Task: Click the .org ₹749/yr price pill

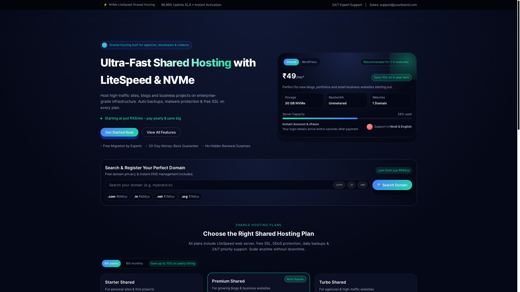Action: pyautogui.click(x=190, y=197)
